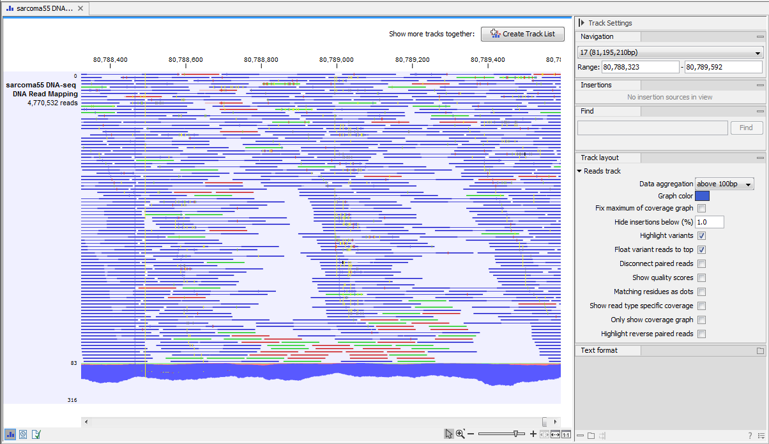Click the blue Graph color swatch
Screen dimensions: 769x444
(701, 196)
